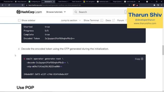
Task: Click the padlock icon in address bar
Action: (x=27, y=5)
